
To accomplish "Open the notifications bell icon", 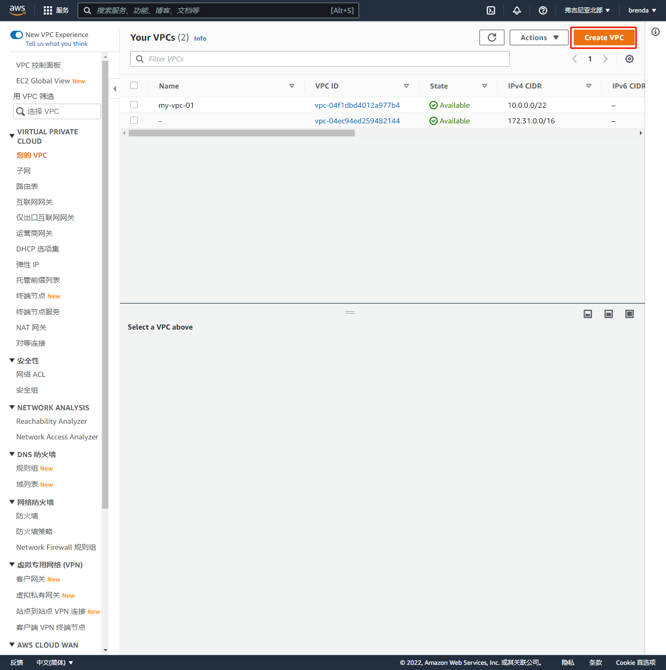I will coord(517,10).
